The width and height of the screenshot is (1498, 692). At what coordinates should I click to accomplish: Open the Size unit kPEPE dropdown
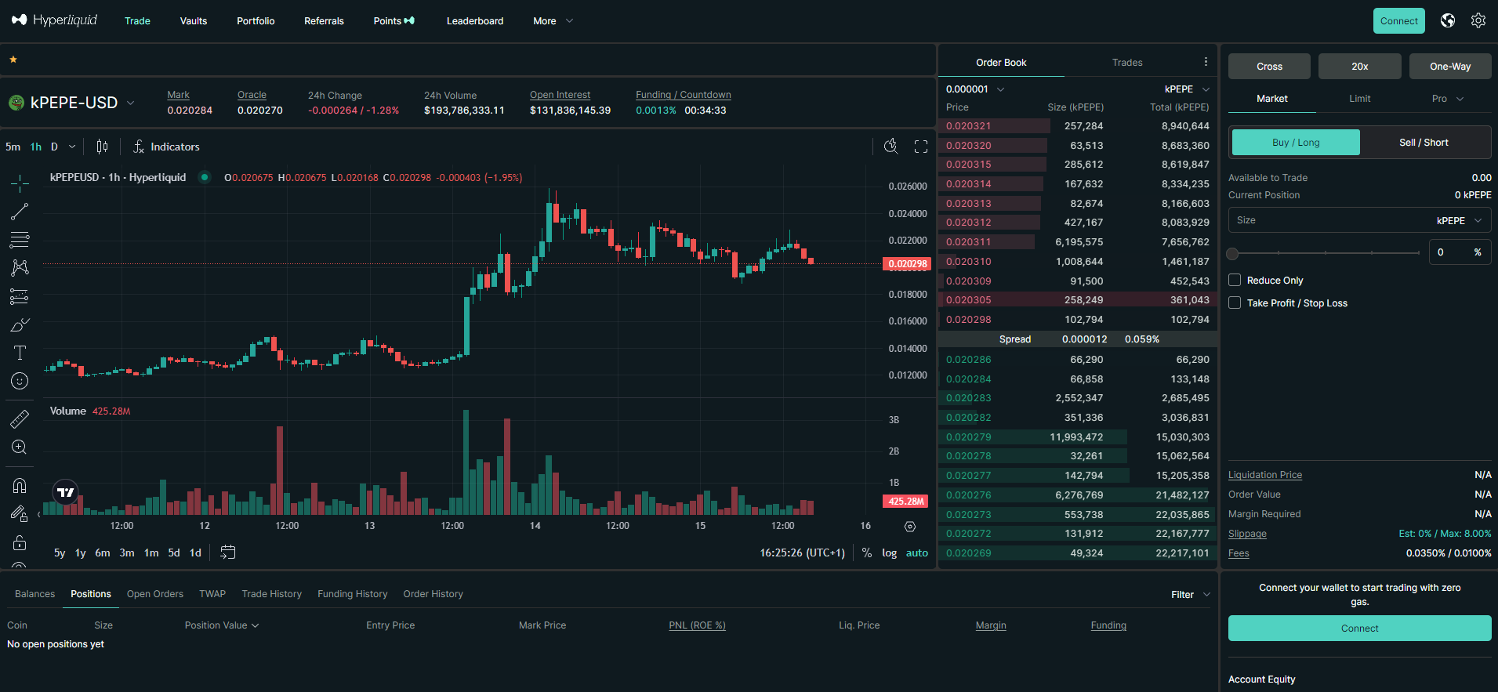click(1459, 221)
